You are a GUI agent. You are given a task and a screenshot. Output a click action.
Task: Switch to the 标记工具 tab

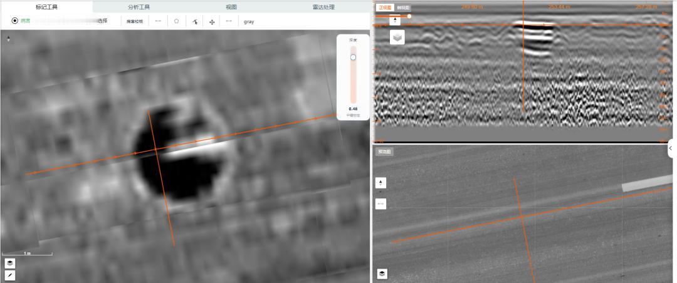pos(46,7)
